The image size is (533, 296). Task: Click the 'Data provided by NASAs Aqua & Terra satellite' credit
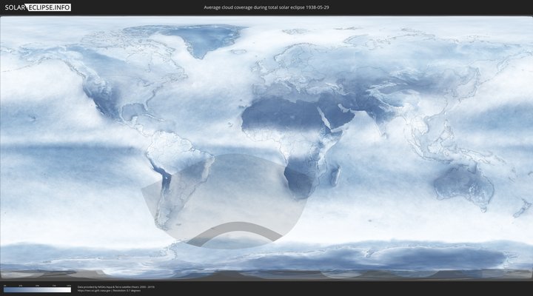pos(116,287)
